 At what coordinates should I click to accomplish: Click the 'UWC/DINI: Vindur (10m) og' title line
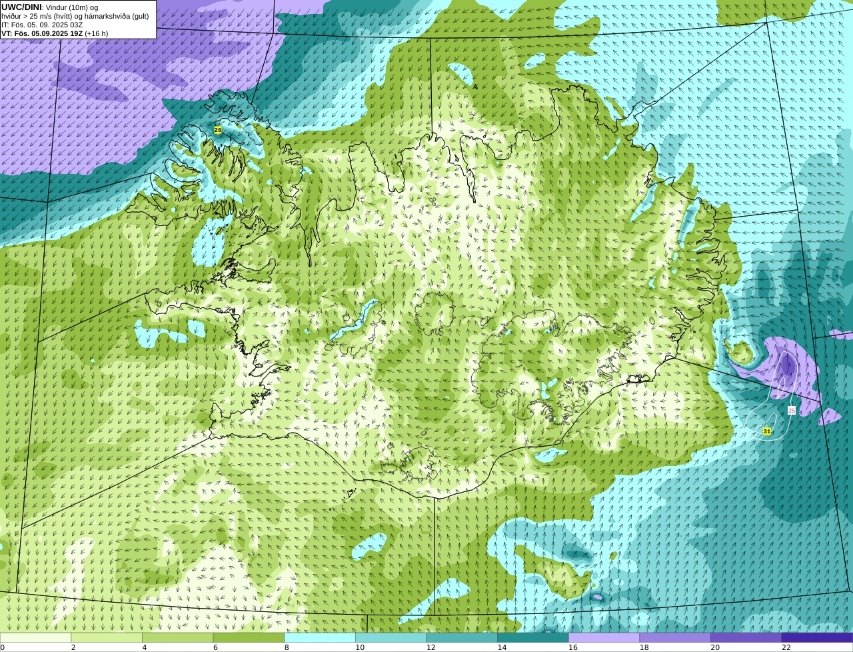pyautogui.click(x=49, y=7)
